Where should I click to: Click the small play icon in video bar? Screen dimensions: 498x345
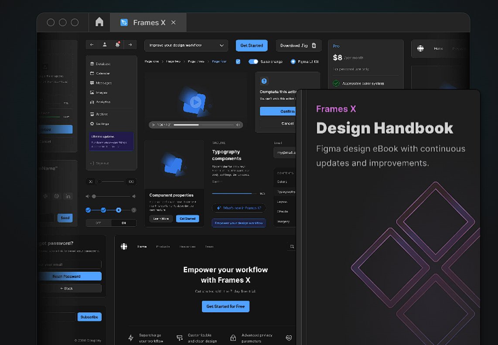point(153,125)
